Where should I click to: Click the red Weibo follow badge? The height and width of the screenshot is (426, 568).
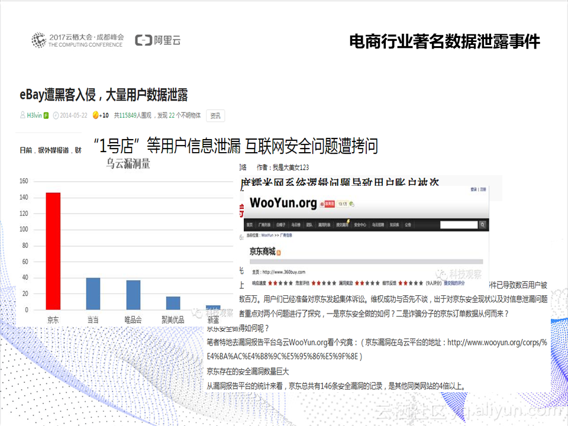coord(327,204)
